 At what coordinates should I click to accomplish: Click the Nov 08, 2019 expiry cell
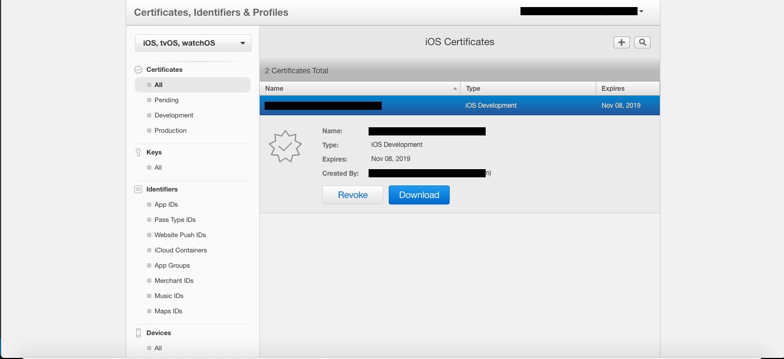point(621,106)
